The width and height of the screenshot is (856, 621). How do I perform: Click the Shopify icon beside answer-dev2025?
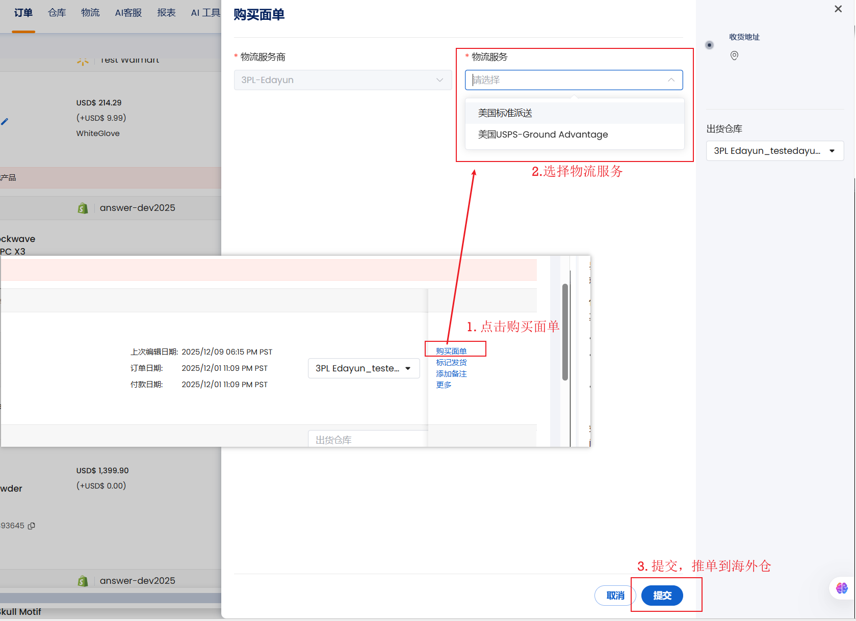83,208
